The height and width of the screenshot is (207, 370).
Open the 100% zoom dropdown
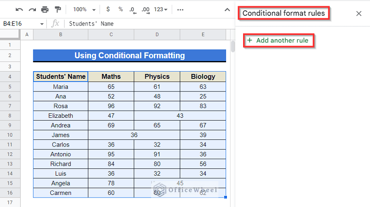point(84,9)
